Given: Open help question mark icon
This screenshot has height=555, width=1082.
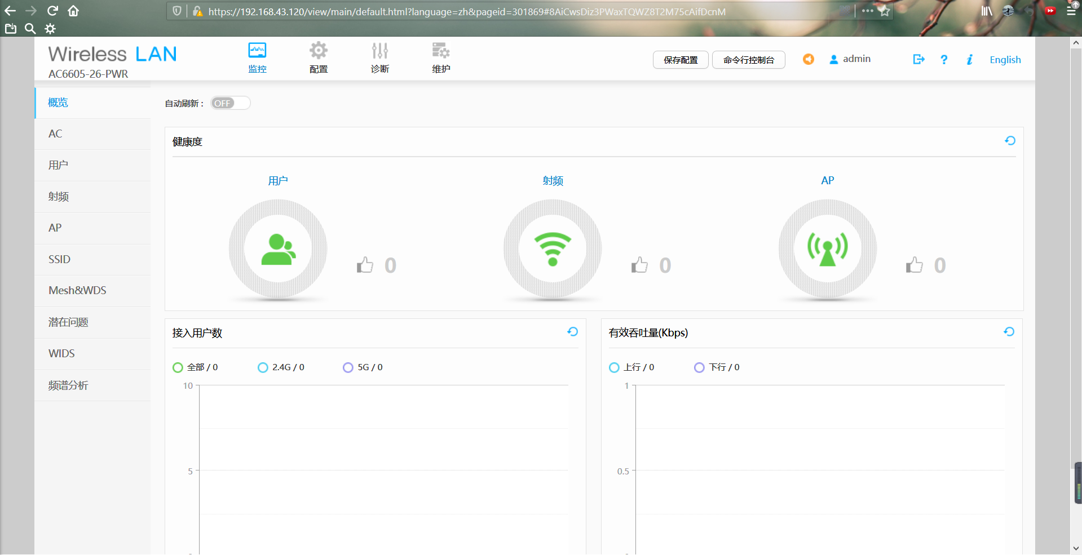Looking at the screenshot, I should (944, 59).
